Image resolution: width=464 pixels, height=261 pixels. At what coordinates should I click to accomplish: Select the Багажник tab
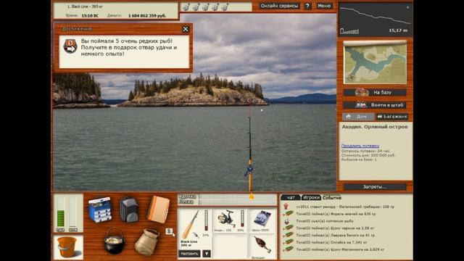(x=392, y=117)
